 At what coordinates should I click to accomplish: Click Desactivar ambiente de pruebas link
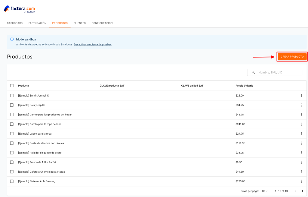pos(93,44)
